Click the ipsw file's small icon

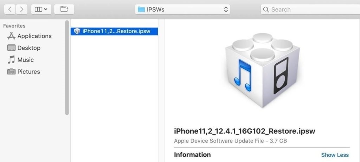77,31
